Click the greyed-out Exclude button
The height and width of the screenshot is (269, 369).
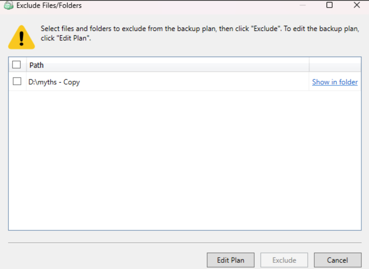pos(284,260)
